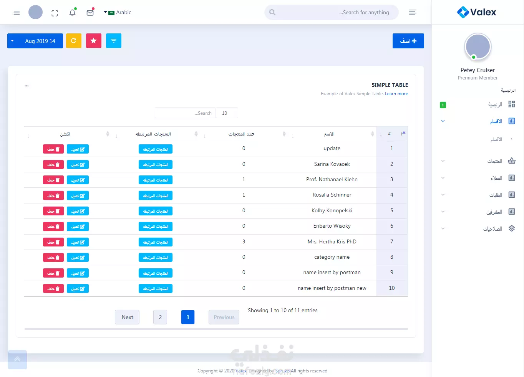This screenshot has width=524, height=377.
Task: Click the scroll-to-top arrow button
Action: click(x=17, y=360)
